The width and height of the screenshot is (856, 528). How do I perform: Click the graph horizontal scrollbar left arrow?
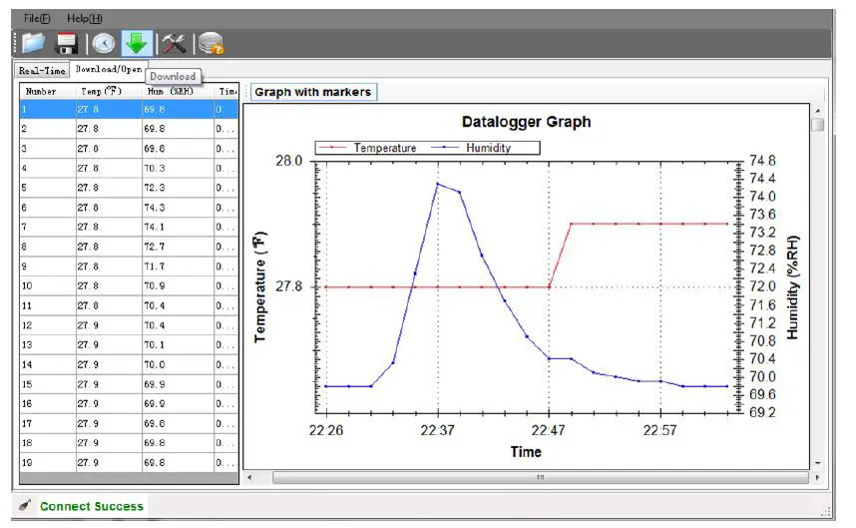[249, 477]
